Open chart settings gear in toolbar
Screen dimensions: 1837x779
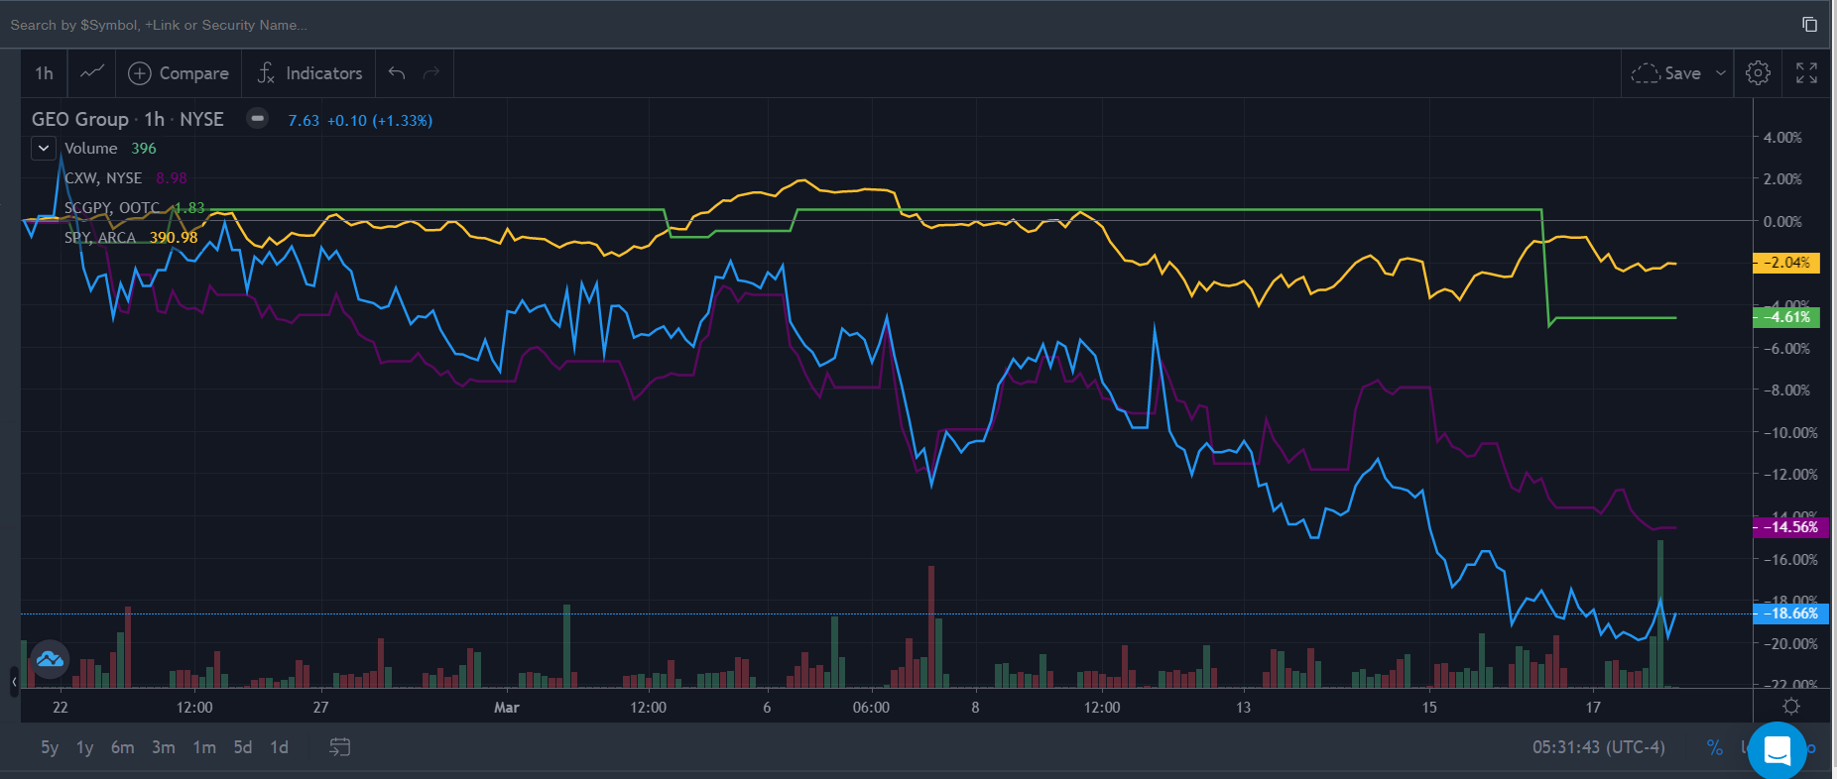tap(1758, 73)
